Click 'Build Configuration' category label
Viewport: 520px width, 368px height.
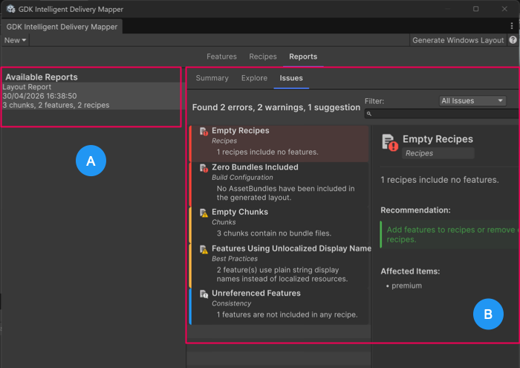pyautogui.click(x=242, y=178)
